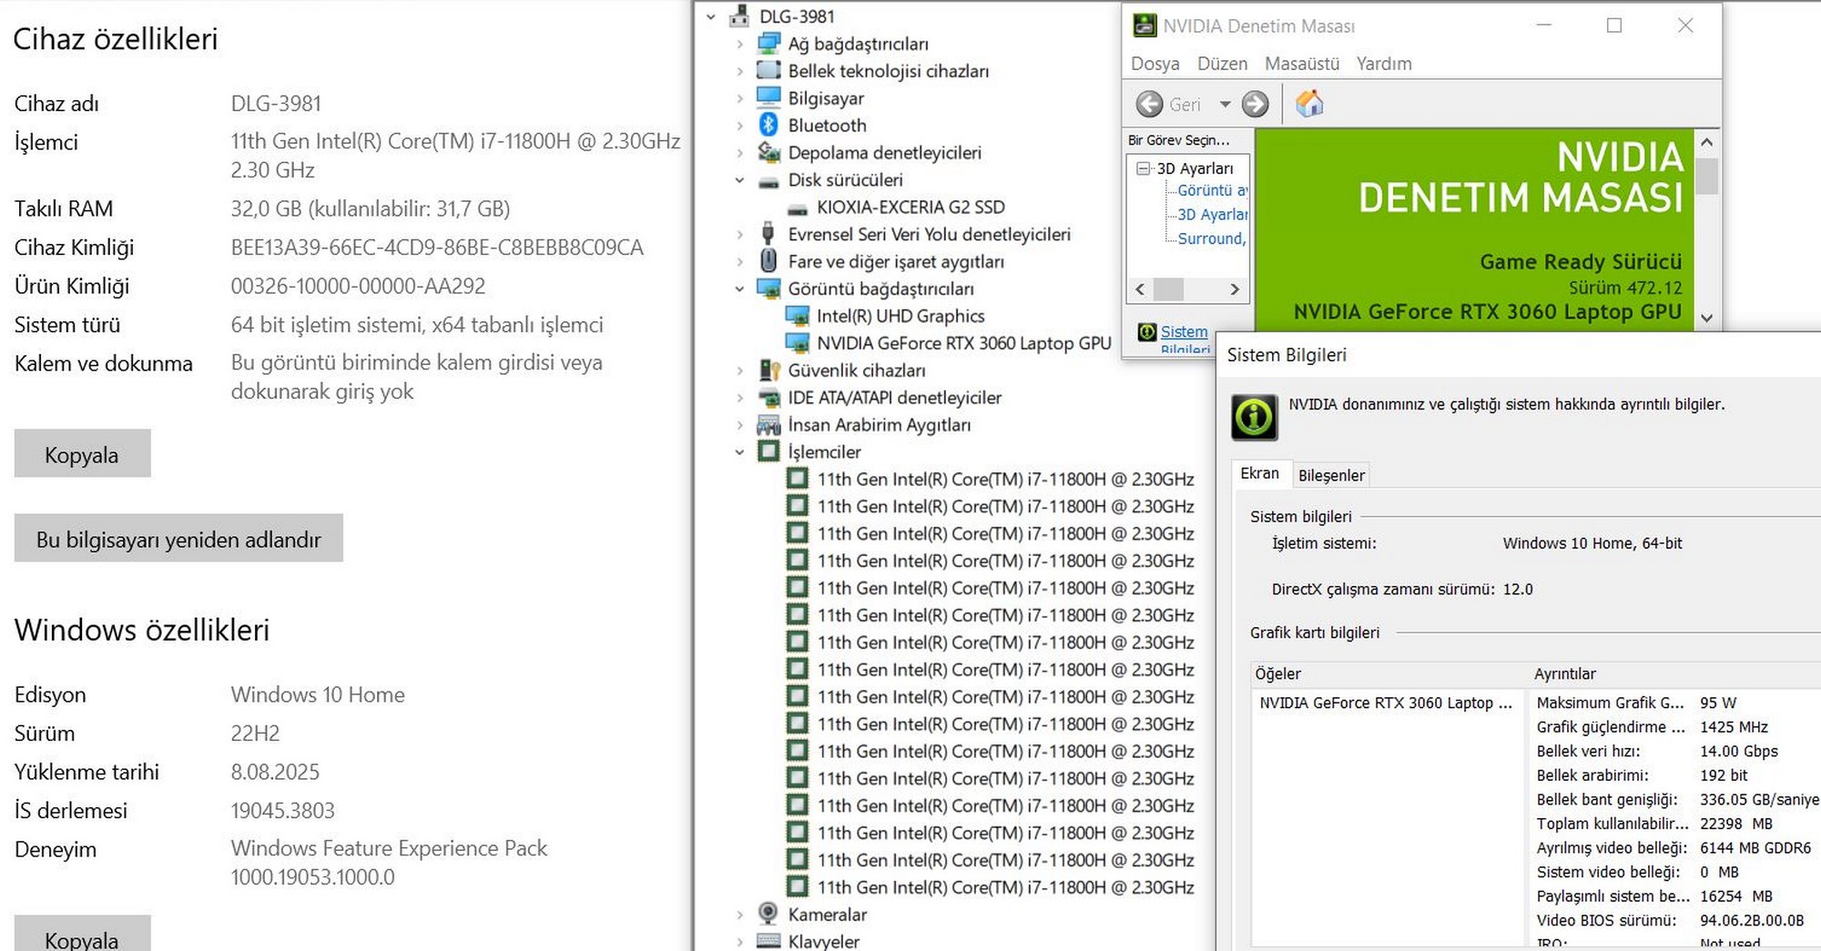1821x951 pixels.
Task: Click the Ürün Kimliği value 00326-10000-00000-AA292
Action: click(x=358, y=286)
